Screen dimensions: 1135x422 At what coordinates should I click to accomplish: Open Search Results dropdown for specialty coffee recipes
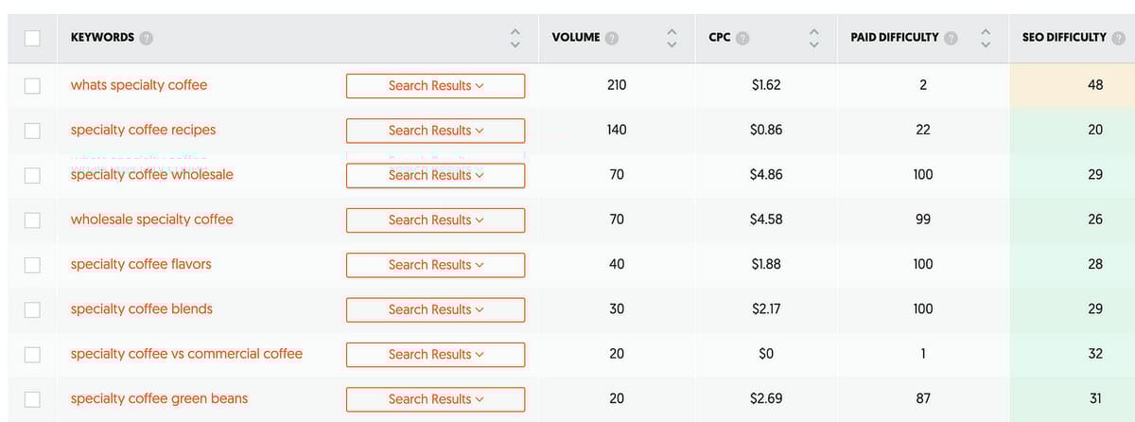pyautogui.click(x=435, y=131)
